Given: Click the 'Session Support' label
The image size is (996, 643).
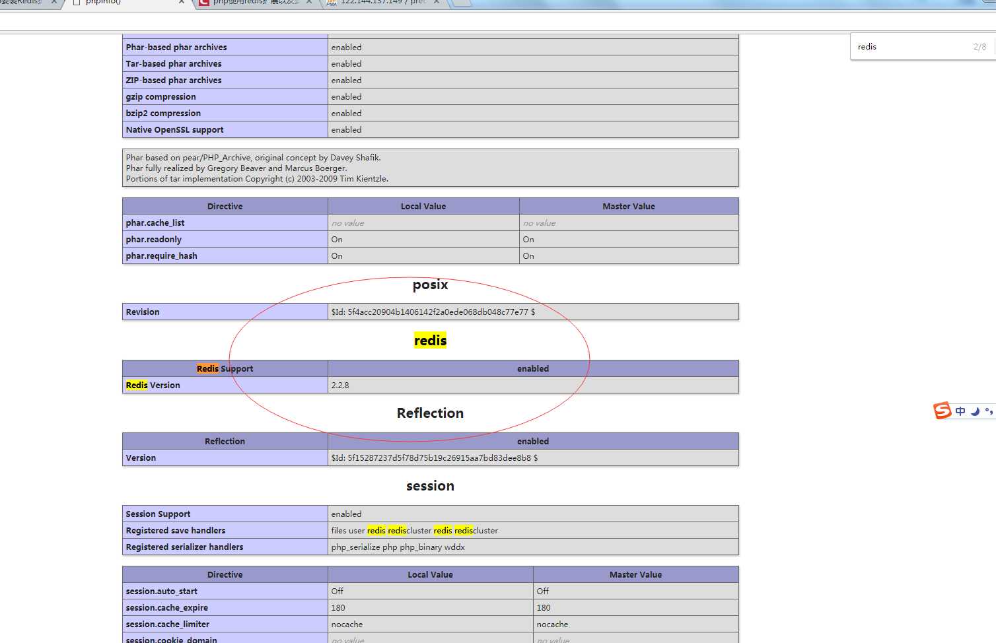Looking at the screenshot, I should (x=158, y=514).
